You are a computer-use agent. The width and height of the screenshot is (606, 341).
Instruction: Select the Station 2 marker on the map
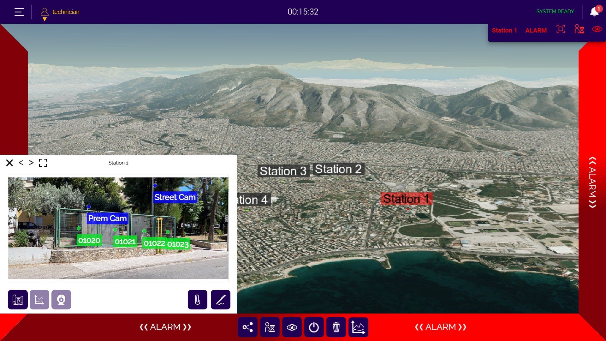[x=338, y=169]
